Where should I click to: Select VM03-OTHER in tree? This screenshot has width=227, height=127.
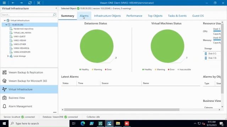click(x=20, y=44)
